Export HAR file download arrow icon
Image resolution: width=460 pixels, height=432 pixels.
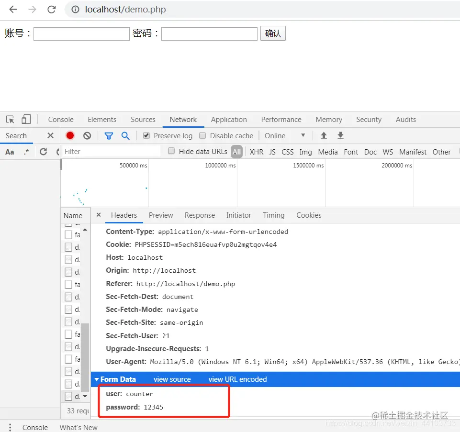coord(340,135)
